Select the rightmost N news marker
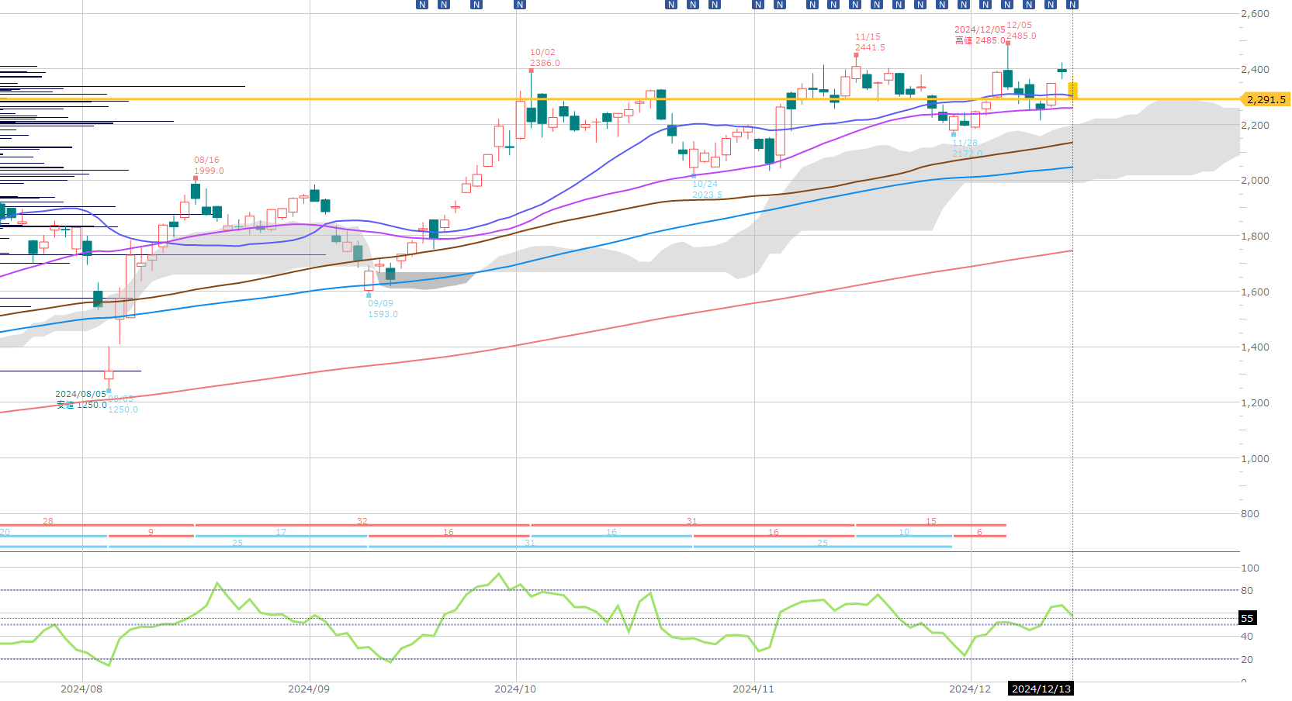 tap(1072, 5)
